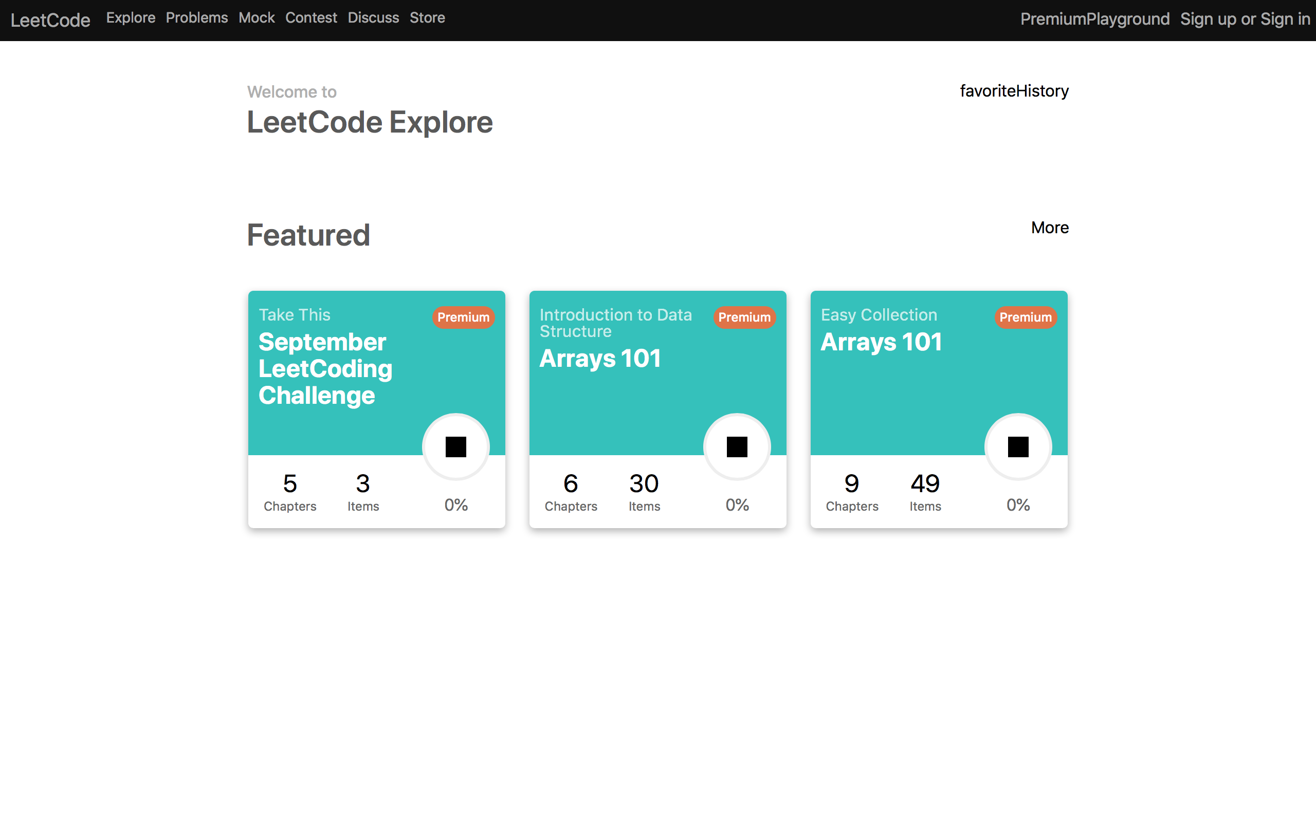Click Sign up in the navbar
The image size is (1316, 822).
1209,19
